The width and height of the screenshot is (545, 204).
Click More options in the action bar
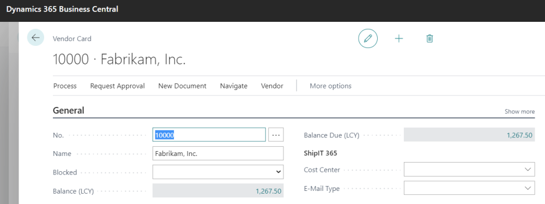331,86
